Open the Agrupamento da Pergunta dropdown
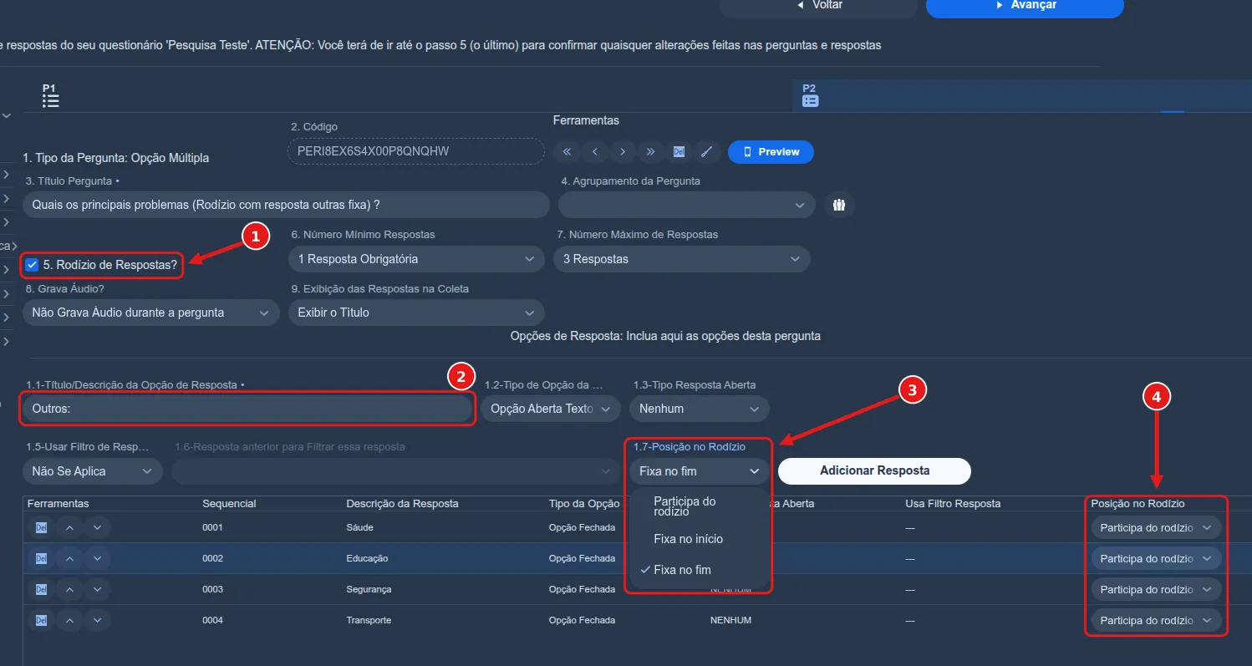Screen dimensions: 1252x666 [x=687, y=205]
